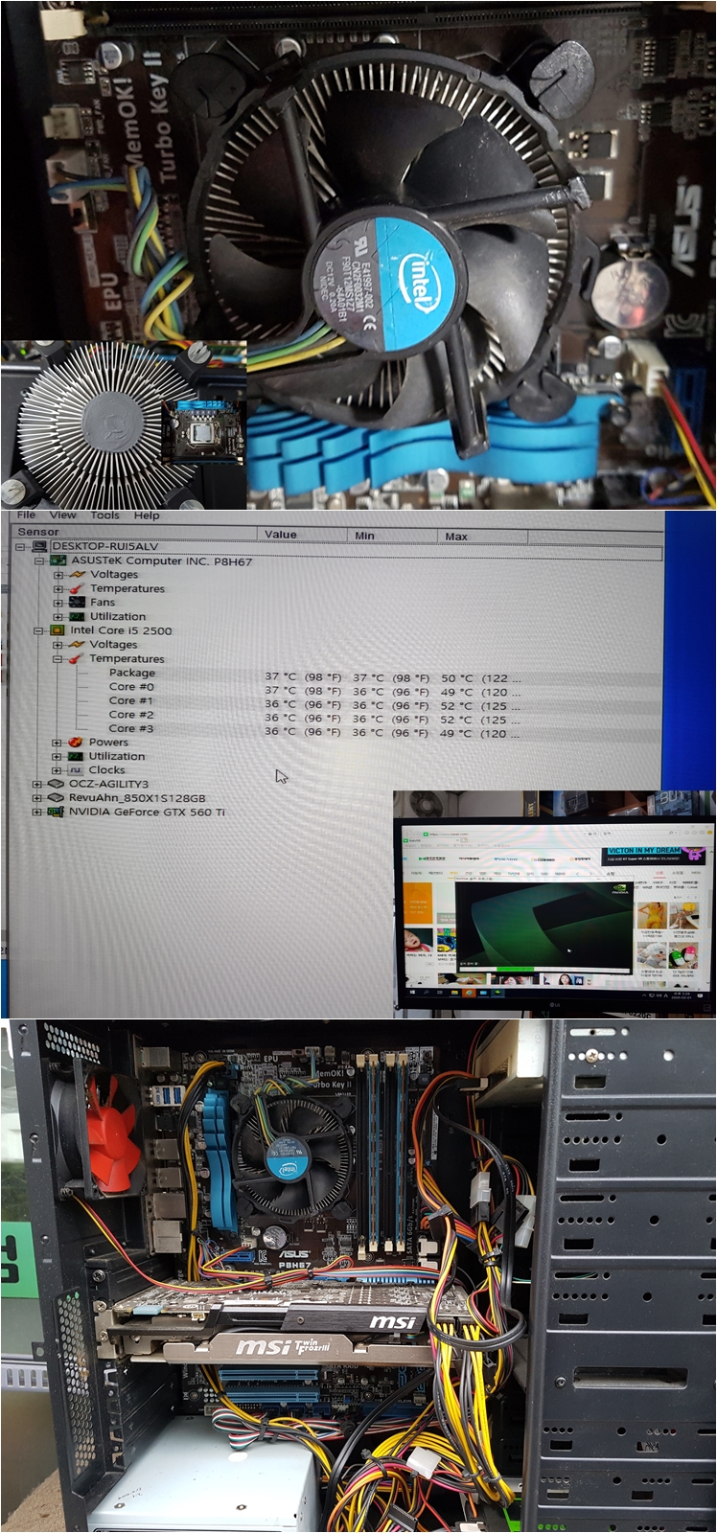Screen dimensions: 717x1533
Task: Click the Core #1 max value 52 °C
Action: point(456,705)
